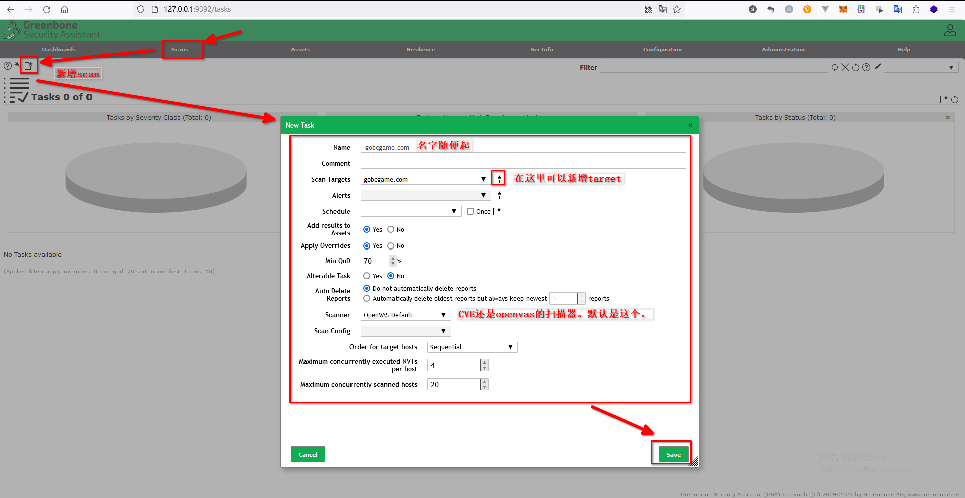
Task: Click the new schedule icon
Action: tap(497, 211)
